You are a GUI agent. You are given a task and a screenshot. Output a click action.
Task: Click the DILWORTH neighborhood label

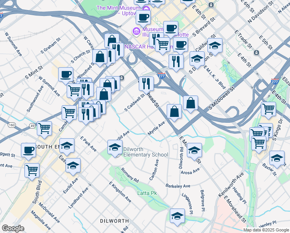pyautogui.click(x=114, y=221)
